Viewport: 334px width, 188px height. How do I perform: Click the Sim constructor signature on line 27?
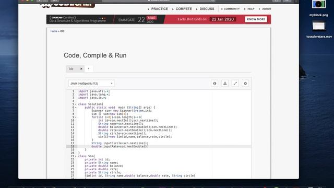coord(140,175)
